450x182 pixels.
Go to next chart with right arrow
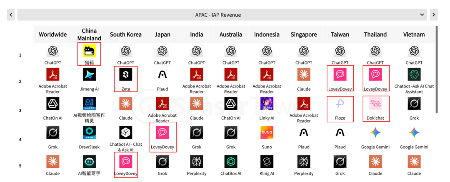434,15
